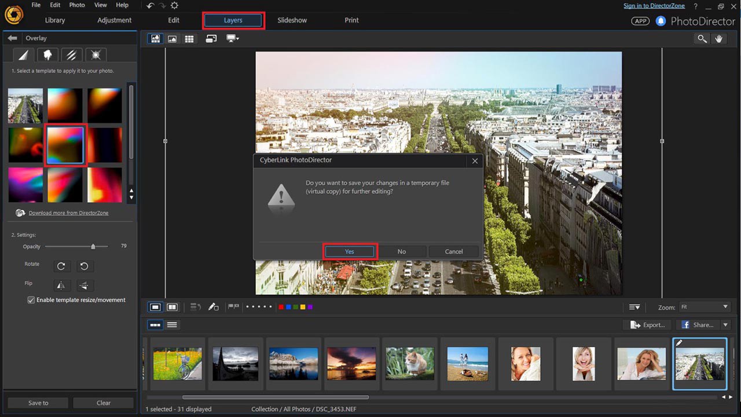Click Cancel in the save dialog
The image size is (741, 417).
(454, 251)
